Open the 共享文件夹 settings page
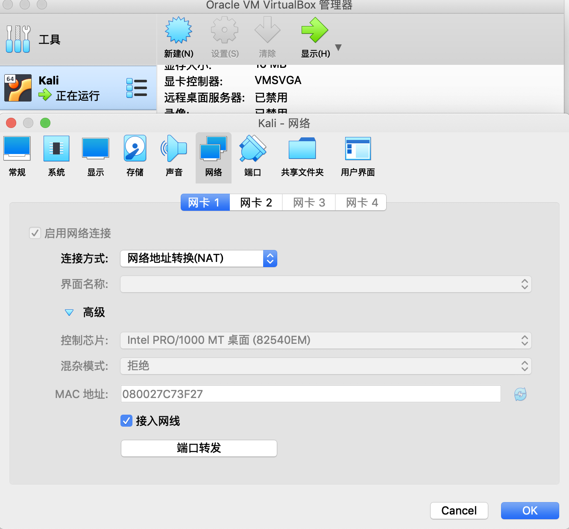This screenshot has height=529, width=569. 302,156
